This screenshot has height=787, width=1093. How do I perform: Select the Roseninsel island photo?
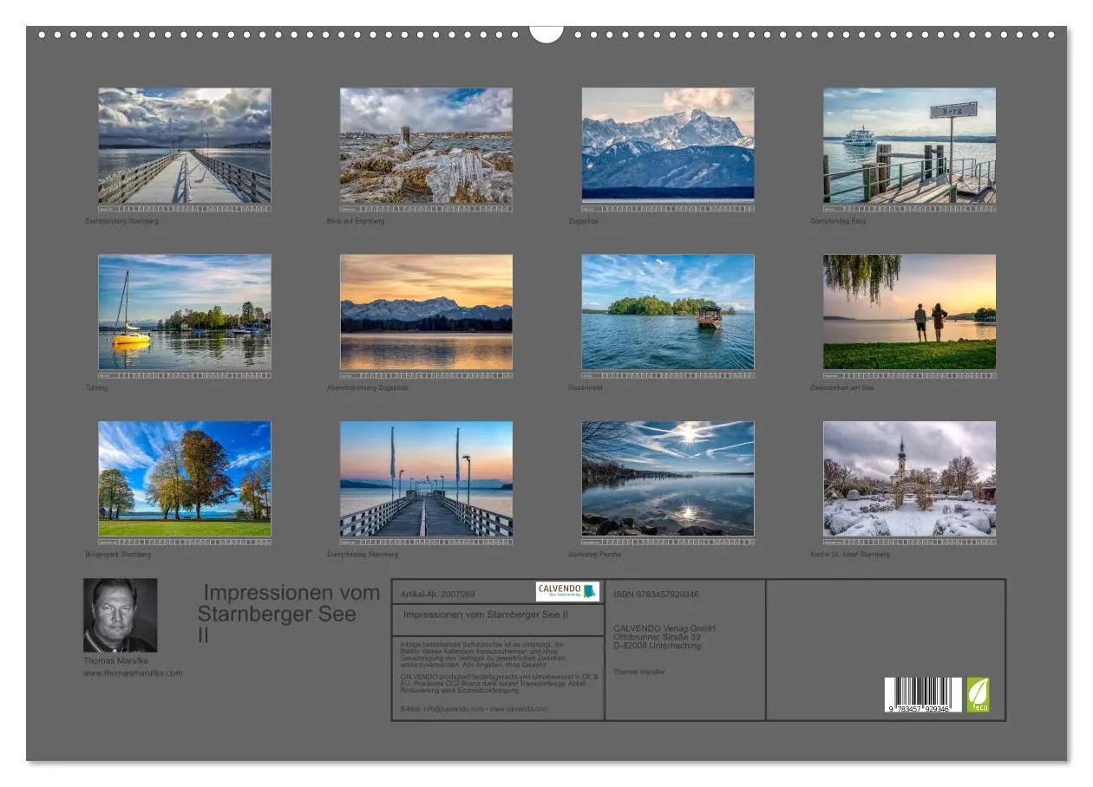(x=668, y=312)
